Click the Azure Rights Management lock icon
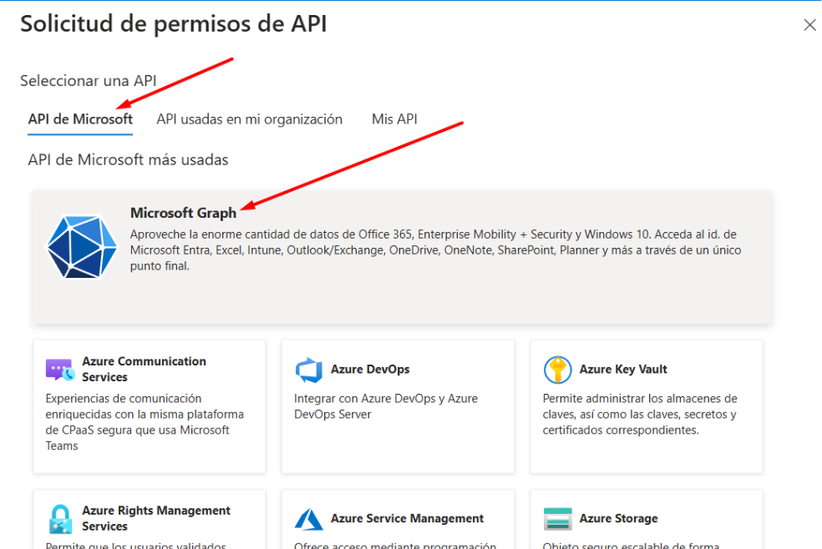Viewport: 822px width, 549px height. [x=60, y=519]
